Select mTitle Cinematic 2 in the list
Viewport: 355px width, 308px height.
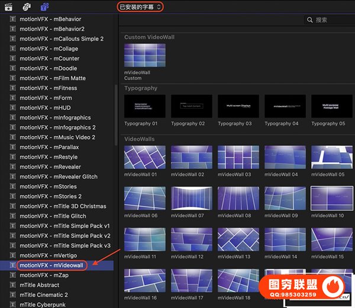(x=44, y=295)
